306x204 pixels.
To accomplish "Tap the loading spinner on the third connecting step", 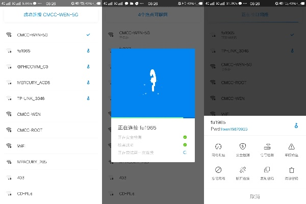I will [x=185, y=152].
